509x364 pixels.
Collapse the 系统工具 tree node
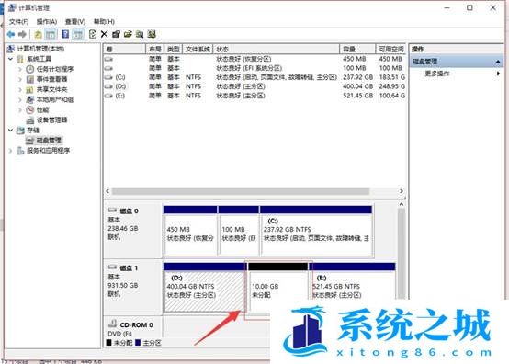click(11, 59)
